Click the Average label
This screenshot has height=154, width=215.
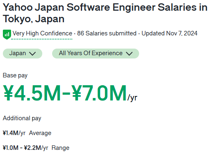[40, 133]
